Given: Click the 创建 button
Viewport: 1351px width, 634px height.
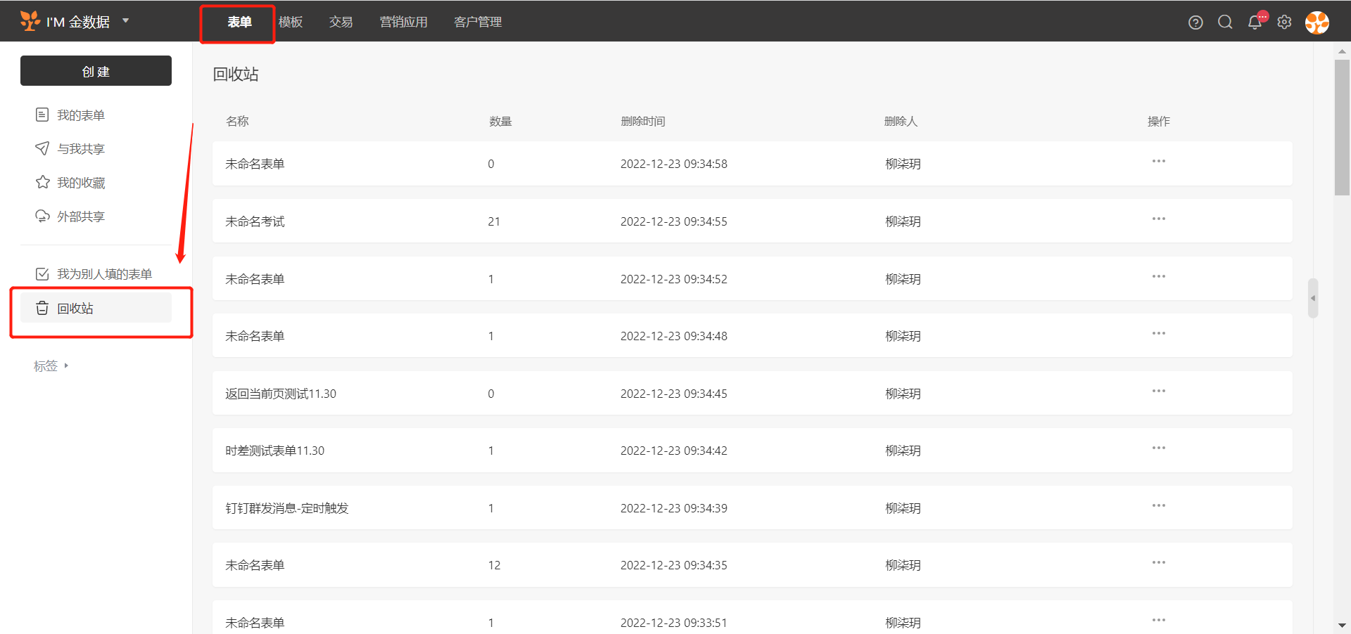Looking at the screenshot, I should tap(96, 71).
